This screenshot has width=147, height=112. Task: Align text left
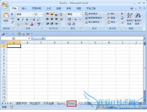[48, 19]
